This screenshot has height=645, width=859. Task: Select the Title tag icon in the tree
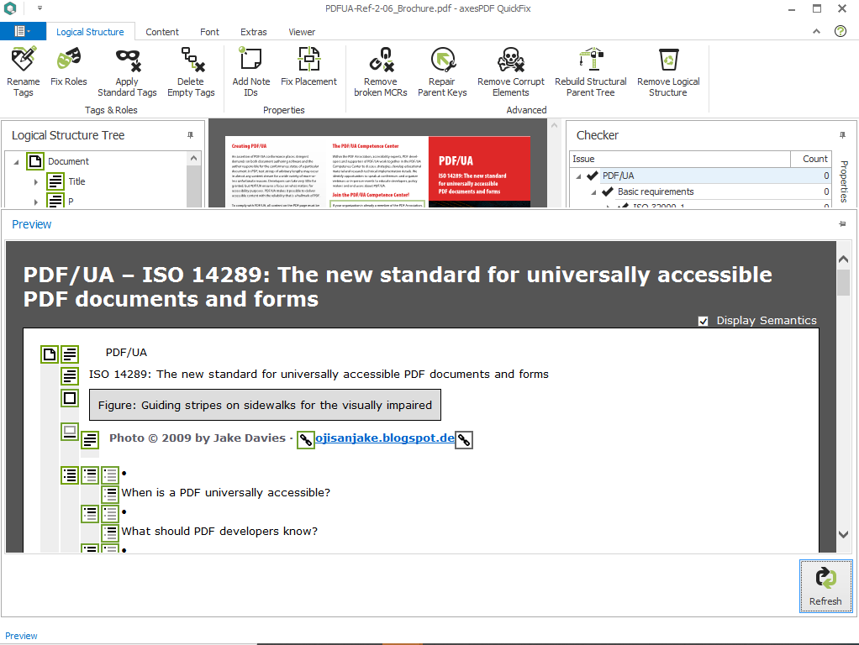[x=55, y=181]
